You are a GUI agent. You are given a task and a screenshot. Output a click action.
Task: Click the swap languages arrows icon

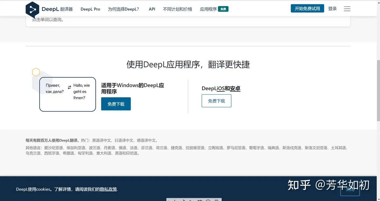(69, 87)
